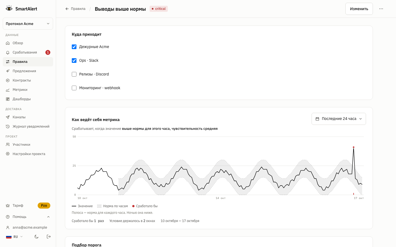Open Участники page

pos(28,145)
